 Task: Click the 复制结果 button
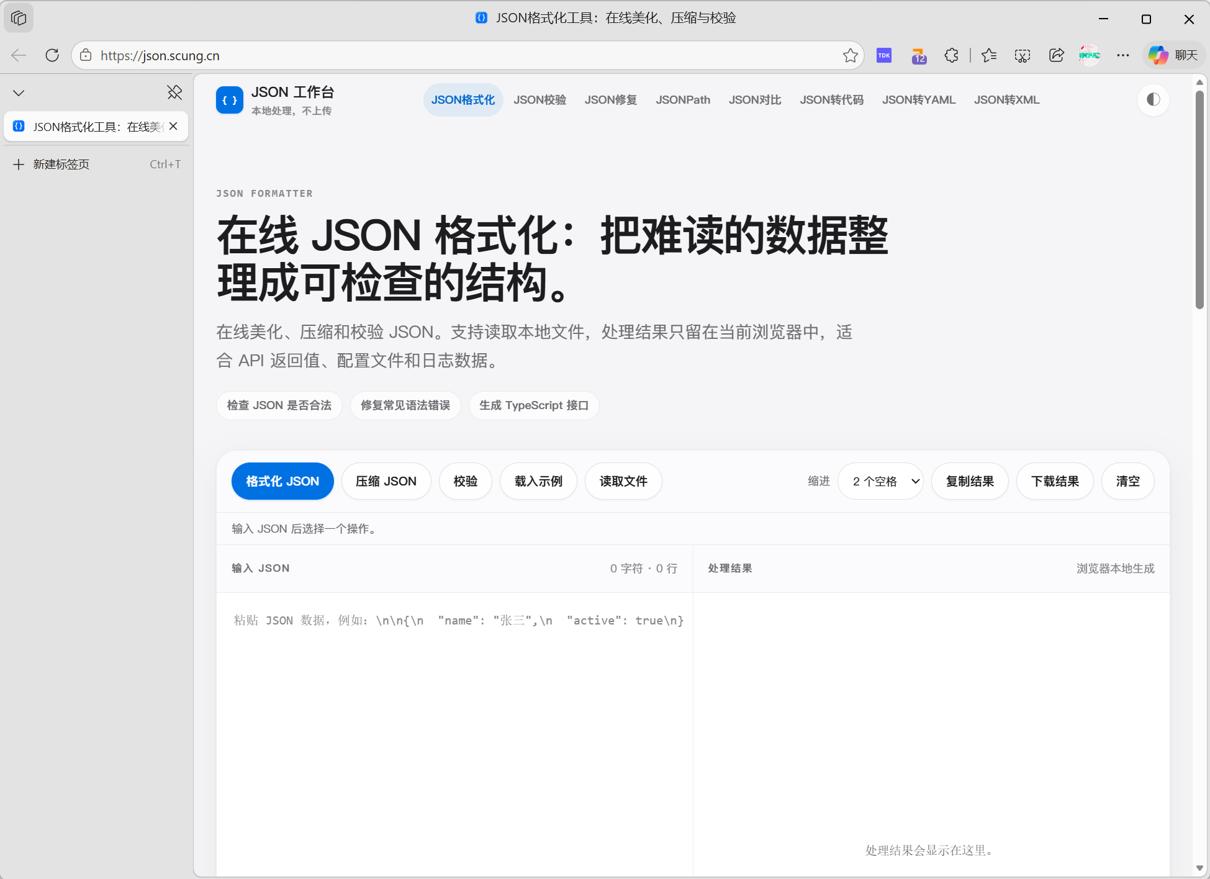pyautogui.click(x=970, y=481)
